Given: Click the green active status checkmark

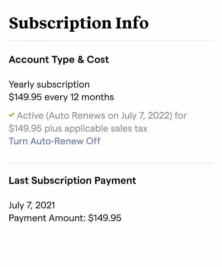Looking at the screenshot, I should tap(12, 116).
